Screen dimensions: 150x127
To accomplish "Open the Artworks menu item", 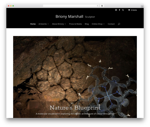I will (43, 24).
